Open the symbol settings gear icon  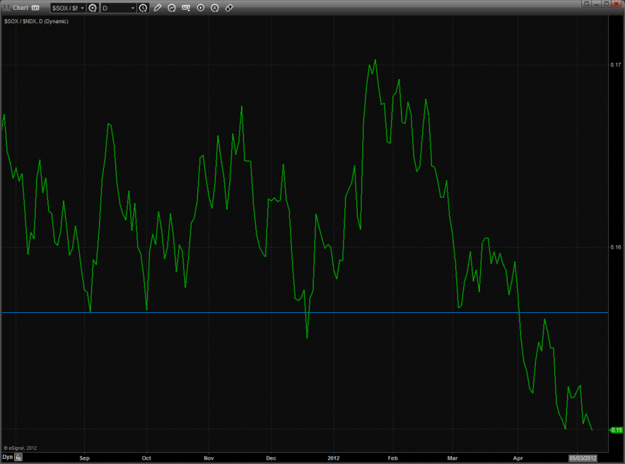click(x=92, y=8)
